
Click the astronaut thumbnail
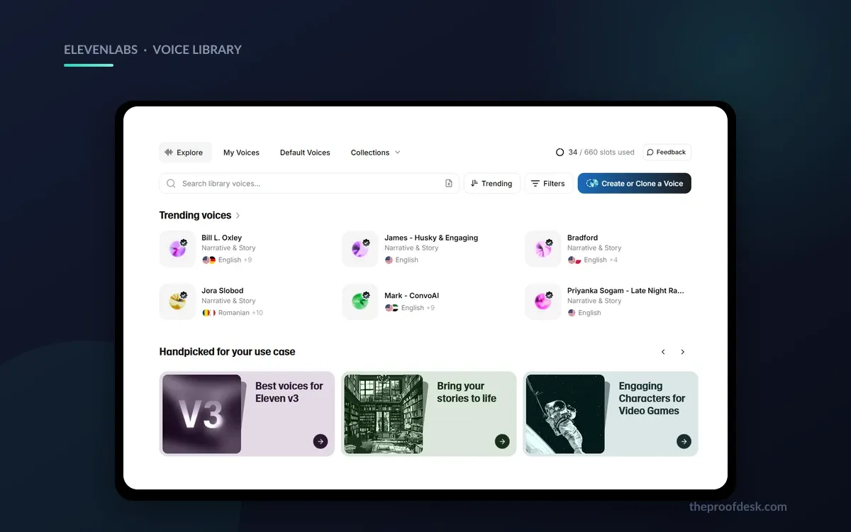point(565,414)
